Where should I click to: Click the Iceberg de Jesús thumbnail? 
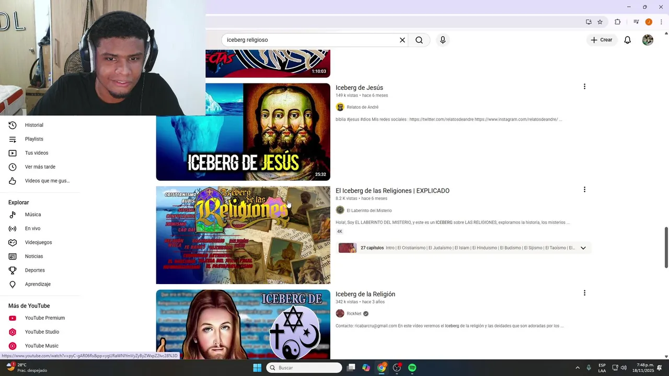point(243,132)
